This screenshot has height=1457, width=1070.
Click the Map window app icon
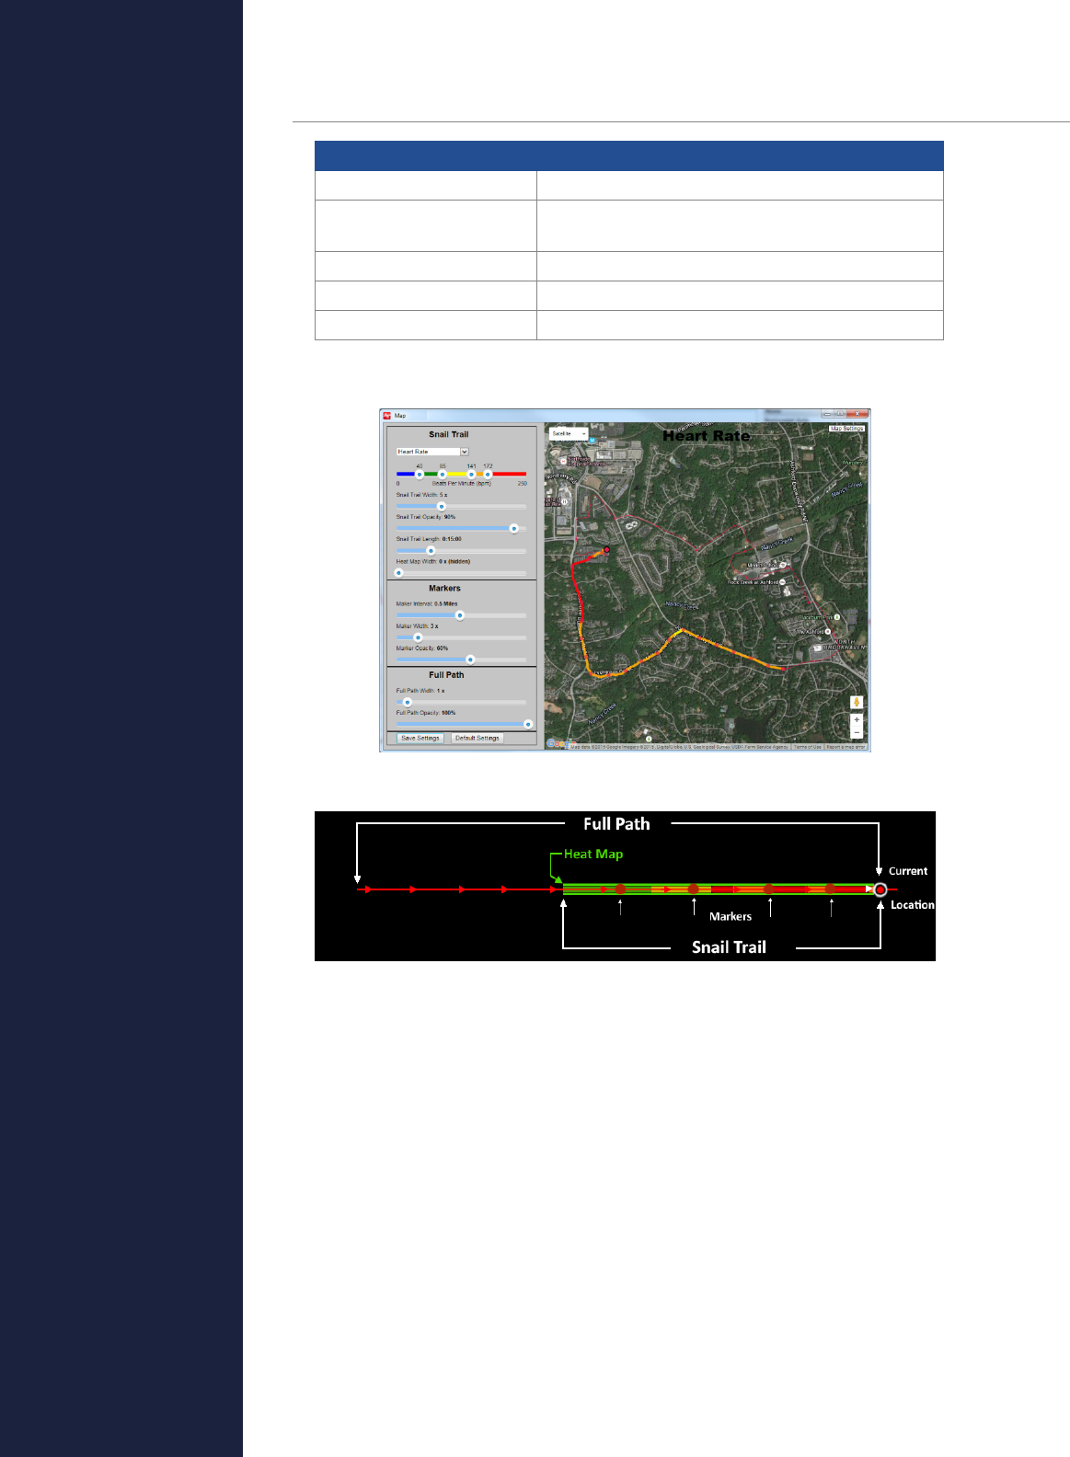click(x=387, y=416)
